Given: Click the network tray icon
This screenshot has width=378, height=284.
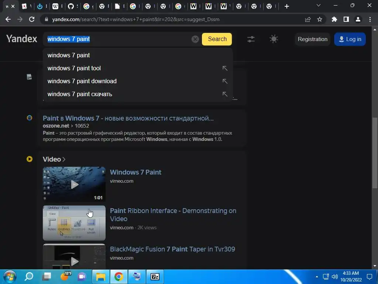Looking at the screenshot, I should pyautogui.click(x=326, y=277).
